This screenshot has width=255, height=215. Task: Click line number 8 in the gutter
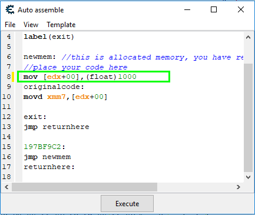[9, 77]
